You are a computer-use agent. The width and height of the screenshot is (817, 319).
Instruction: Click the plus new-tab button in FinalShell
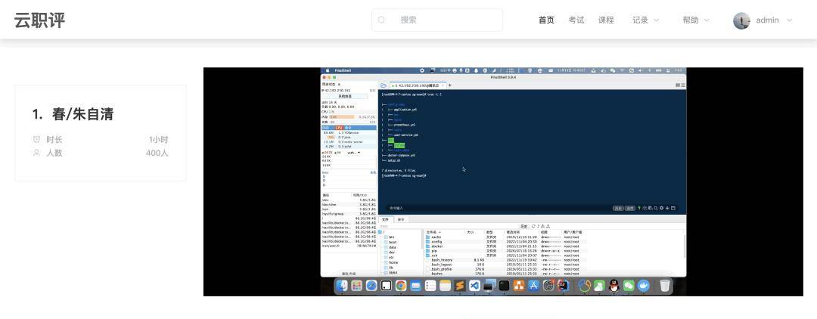click(449, 85)
